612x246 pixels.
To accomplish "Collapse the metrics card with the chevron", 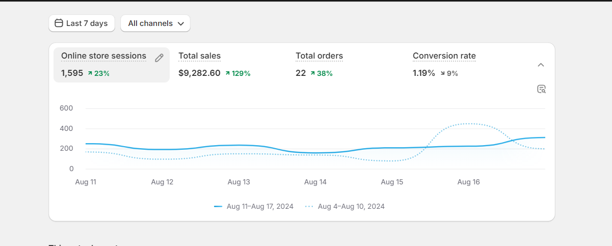I will (541, 65).
